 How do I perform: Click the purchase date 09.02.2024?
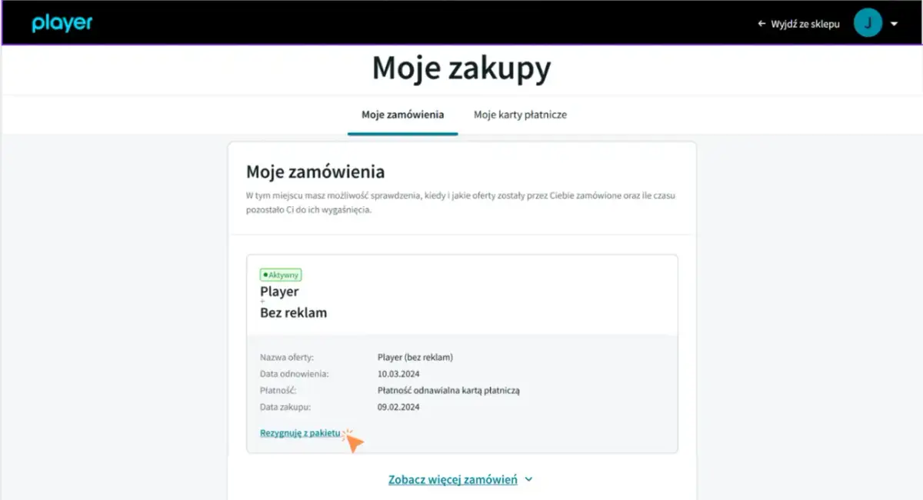(x=400, y=407)
